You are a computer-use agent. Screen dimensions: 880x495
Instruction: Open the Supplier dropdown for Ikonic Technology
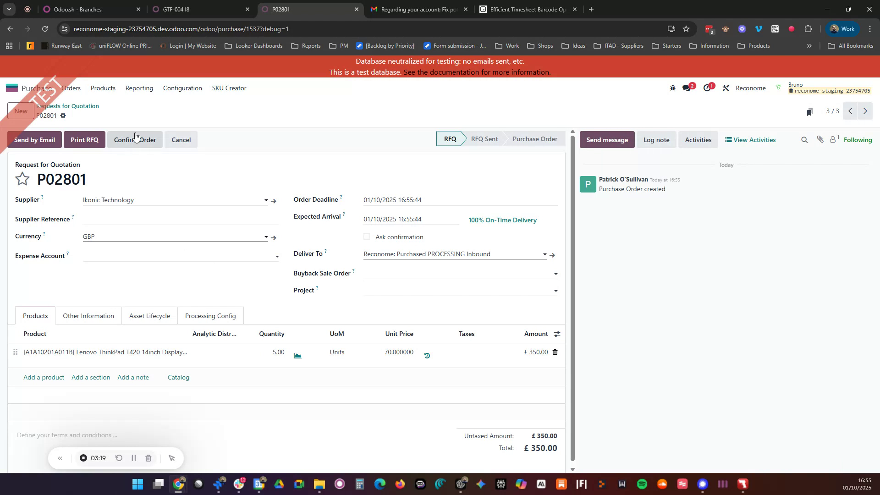pos(265,200)
